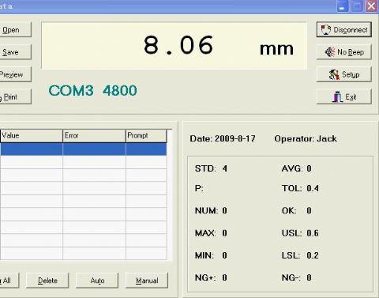This screenshot has width=379, height=298.
Task: Open the print Preview
Action: coord(15,74)
